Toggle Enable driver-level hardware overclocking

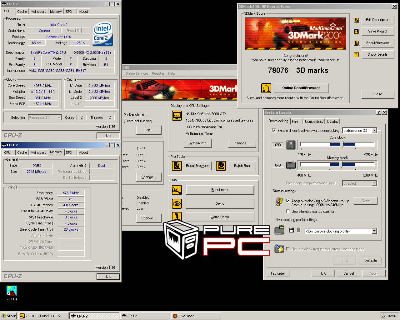click(x=274, y=131)
